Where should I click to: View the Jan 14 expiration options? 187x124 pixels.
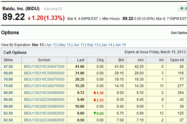[x=107, y=45]
